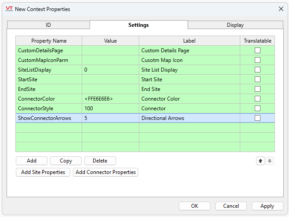
Task: Click the Directional Arrows label cell
Action: click(189, 118)
